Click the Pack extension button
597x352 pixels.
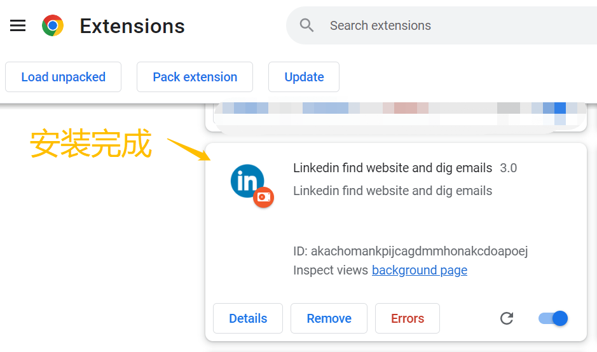pos(195,77)
